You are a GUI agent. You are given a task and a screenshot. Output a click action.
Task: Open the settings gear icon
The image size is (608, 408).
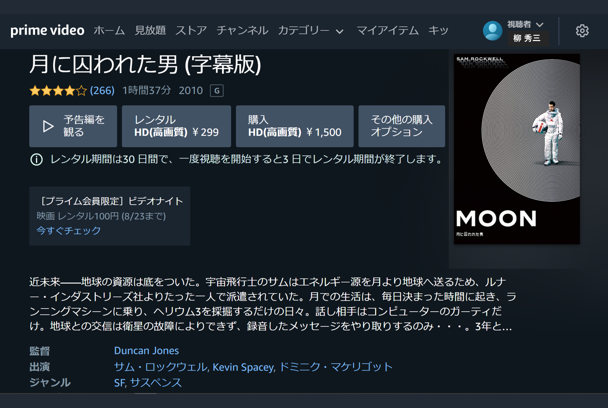pyautogui.click(x=582, y=31)
